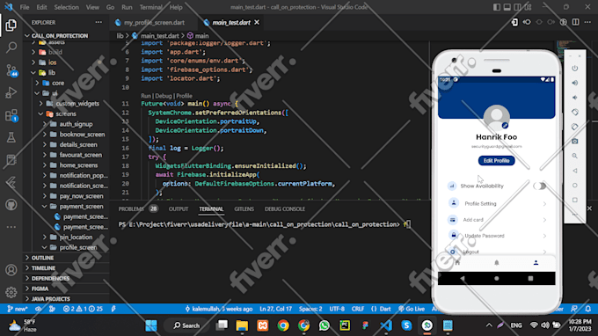Screen dimensions: 598x336
Task: Open the Run and Debug view
Action: coord(11,92)
